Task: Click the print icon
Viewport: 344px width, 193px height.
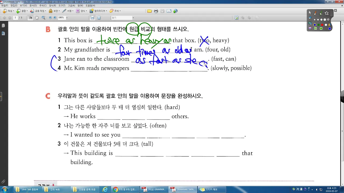Action: click(x=156, y=11)
